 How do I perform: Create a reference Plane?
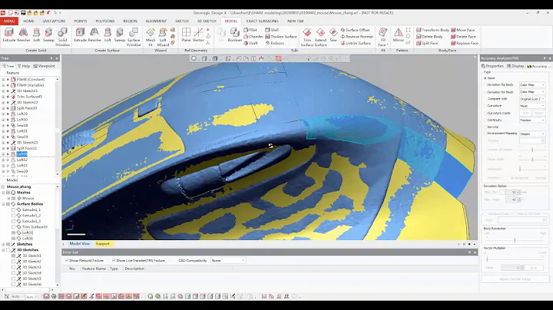click(186, 35)
